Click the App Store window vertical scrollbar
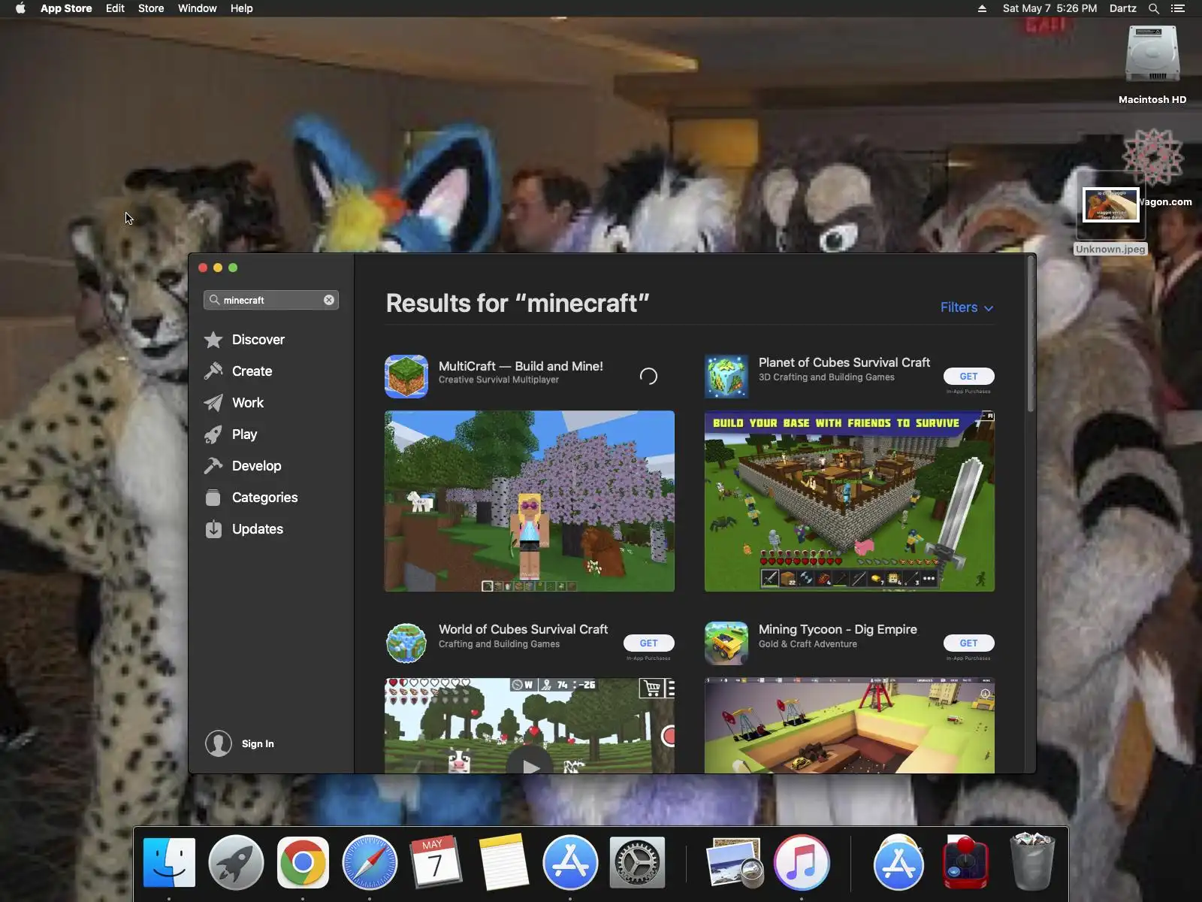This screenshot has width=1202, height=902. (1031, 334)
